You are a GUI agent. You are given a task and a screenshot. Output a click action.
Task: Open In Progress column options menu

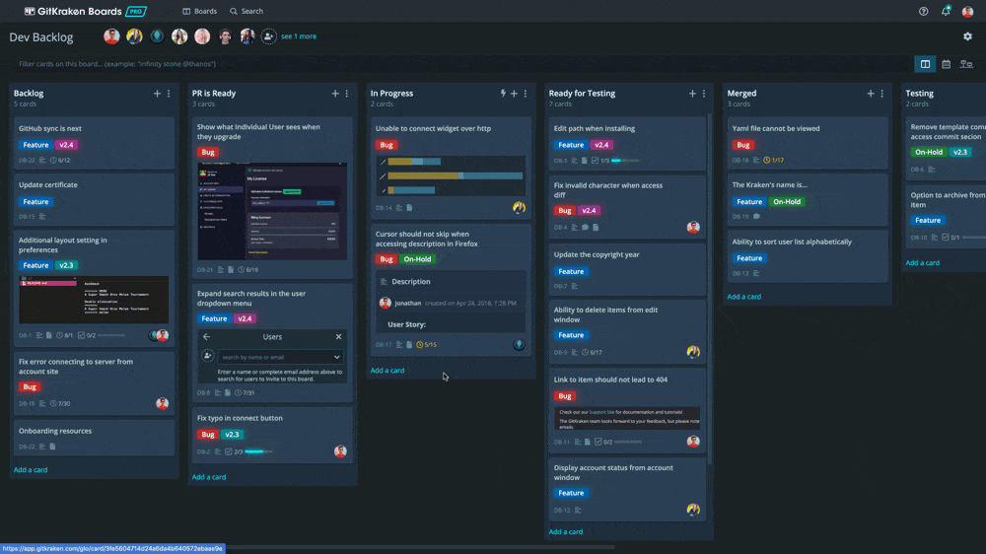(x=526, y=94)
